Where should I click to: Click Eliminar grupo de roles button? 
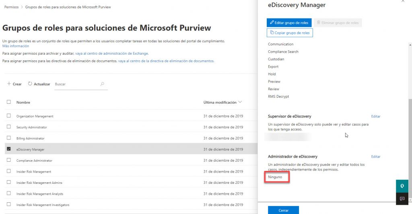click(x=338, y=23)
